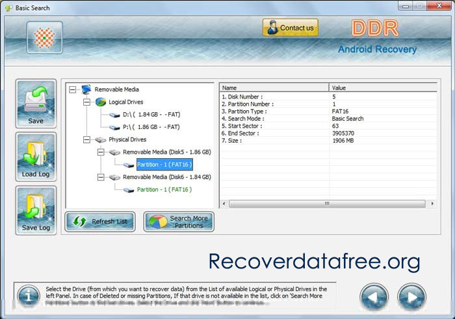Screen dimensions: 455x319
Task: Click Search More Partitions button
Action: coord(179,222)
